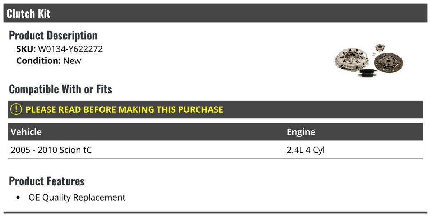Select the "Compatible With or Fits" heading
Viewport: 431px width, 217px height.
pos(60,89)
